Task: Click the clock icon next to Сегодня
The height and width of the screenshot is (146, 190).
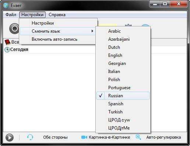Action: pyautogui.click(x=7, y=50)
